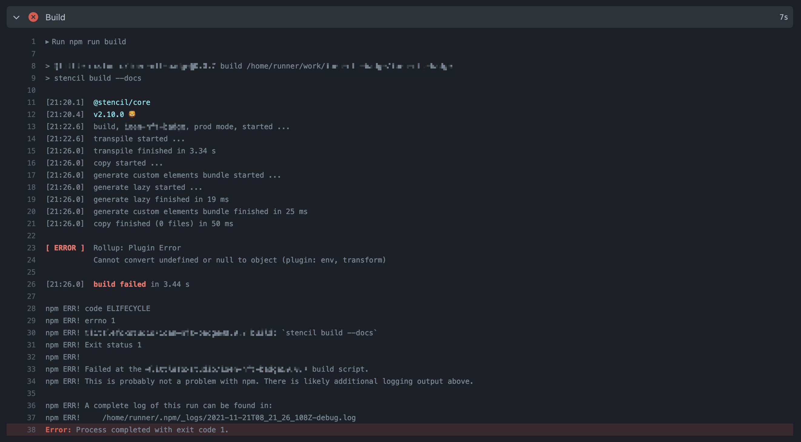The height and width of the screenshot is (442, 801).
Task: Click the error icon on the final highlighted line
Action: click(x=58, y=430)
